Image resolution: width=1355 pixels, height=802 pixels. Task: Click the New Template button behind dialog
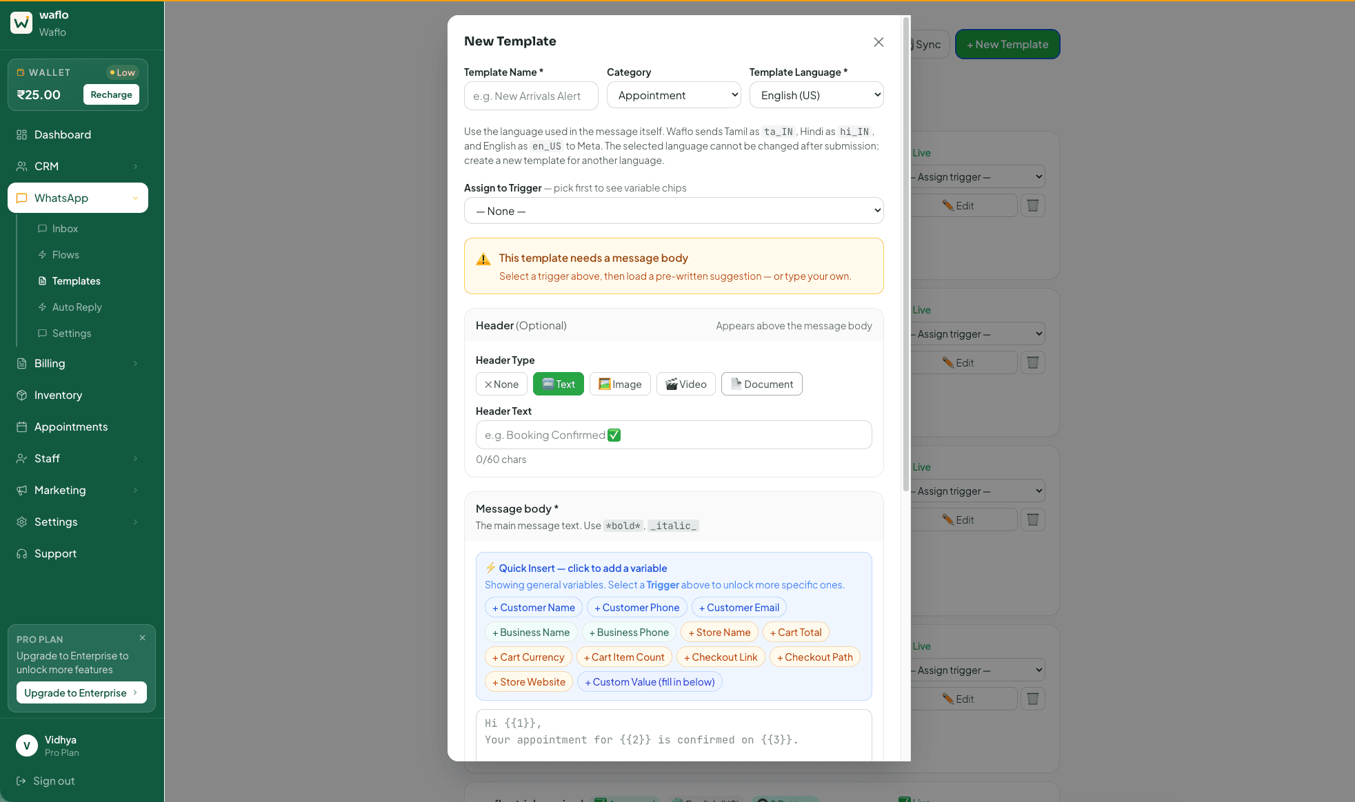[x=1007, y=44]
